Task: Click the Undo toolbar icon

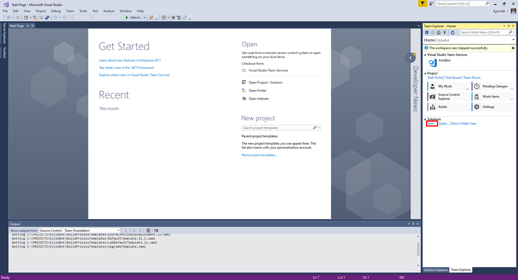Action: [55, 18]
